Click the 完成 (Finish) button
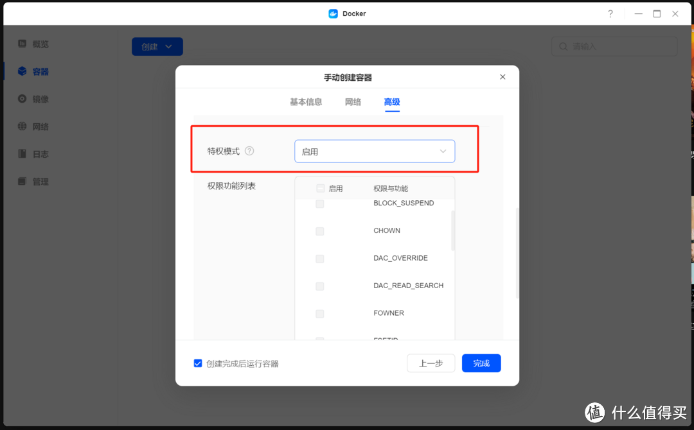The image size is (694, 430). pyautogui.click(x=481, y=363)
